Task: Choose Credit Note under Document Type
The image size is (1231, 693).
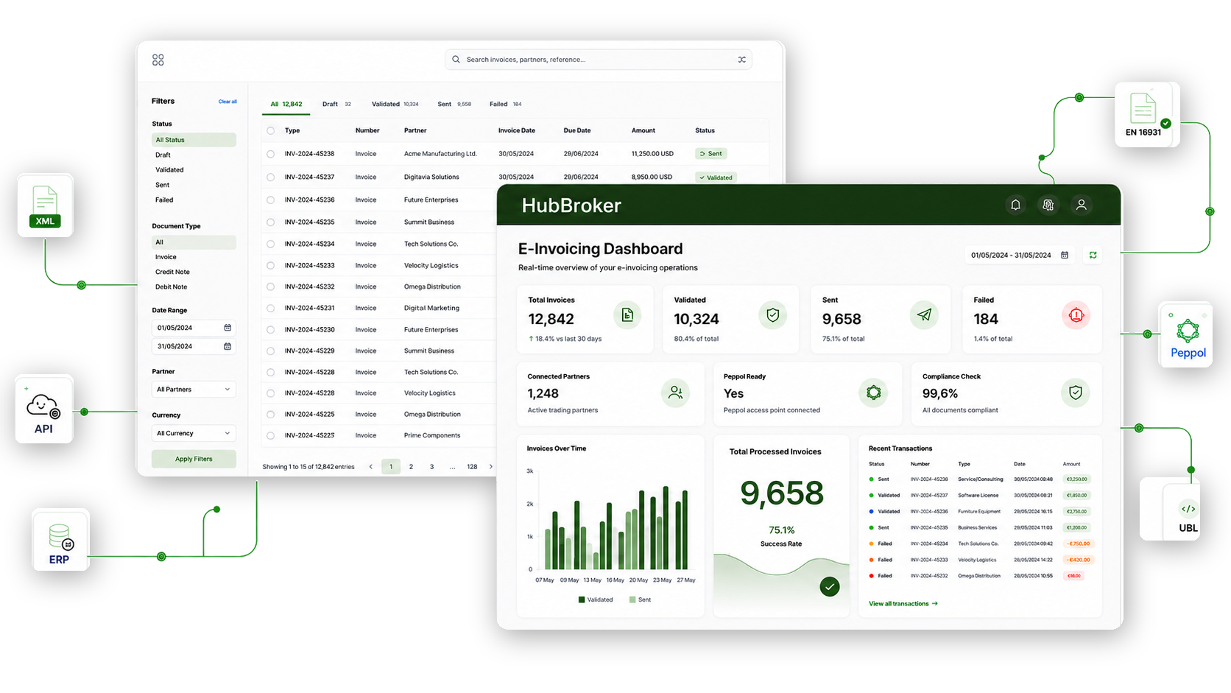Action: [172, 272]
